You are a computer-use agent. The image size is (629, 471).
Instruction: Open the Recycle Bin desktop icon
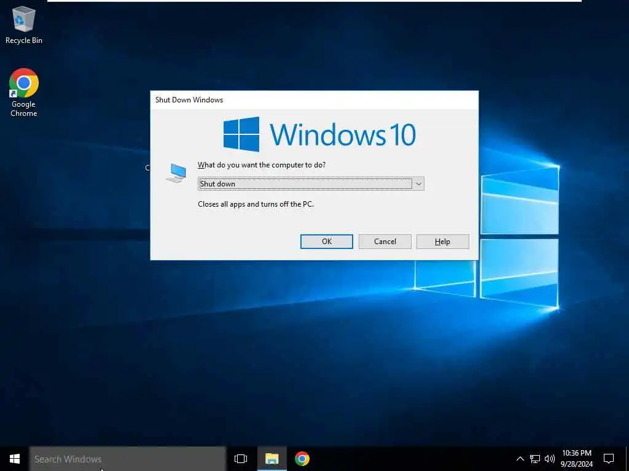[24, 25]
